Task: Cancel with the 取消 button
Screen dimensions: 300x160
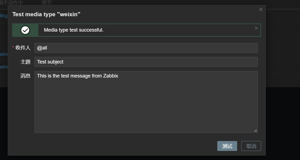Action: tap(251, 146)
